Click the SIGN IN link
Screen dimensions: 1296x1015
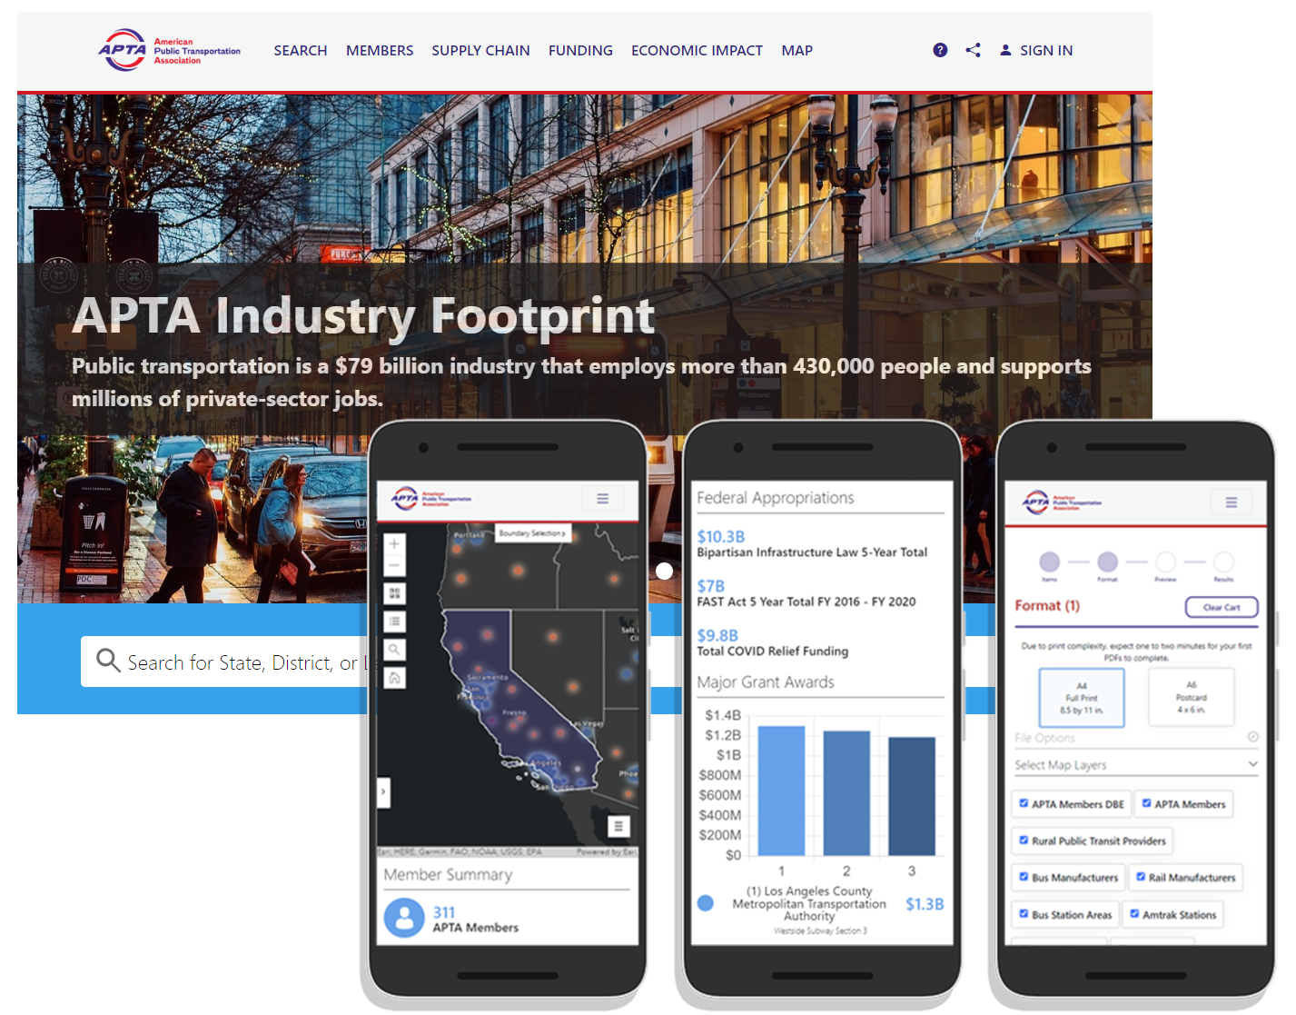pyautogui.click(x=1044, y=50)
